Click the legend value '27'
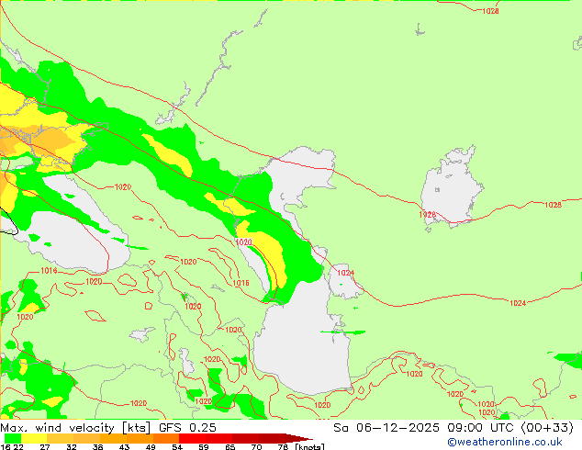This screenshot has width=582, height=450. pyautogui.click(x=45, y=446)
